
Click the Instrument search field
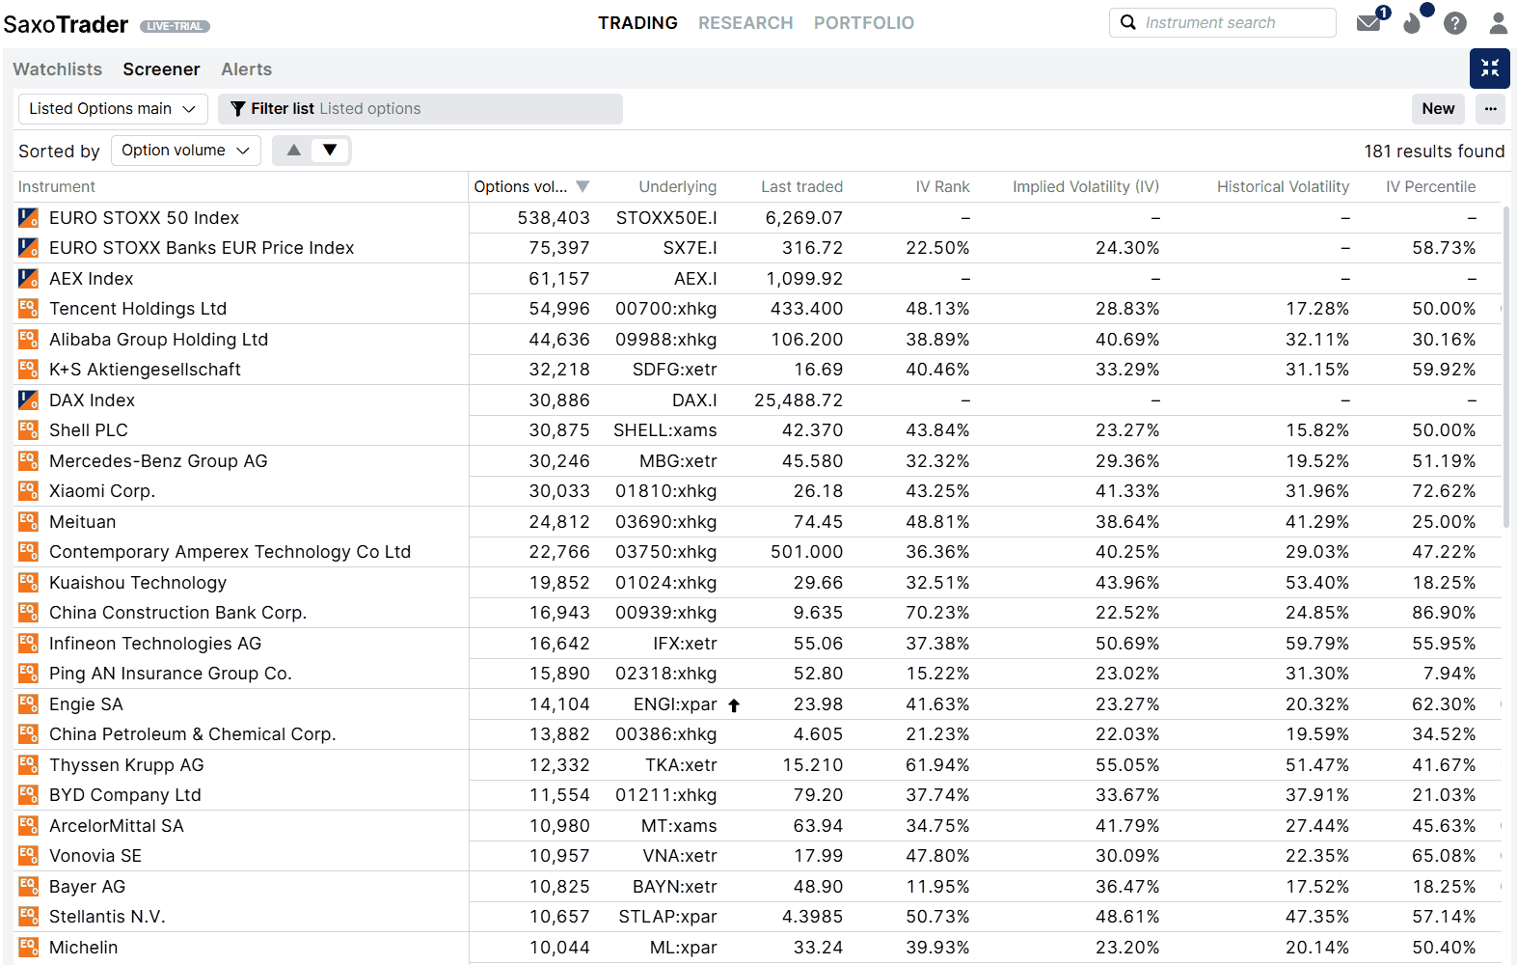pyautogui.click(x=1223, y=22)
